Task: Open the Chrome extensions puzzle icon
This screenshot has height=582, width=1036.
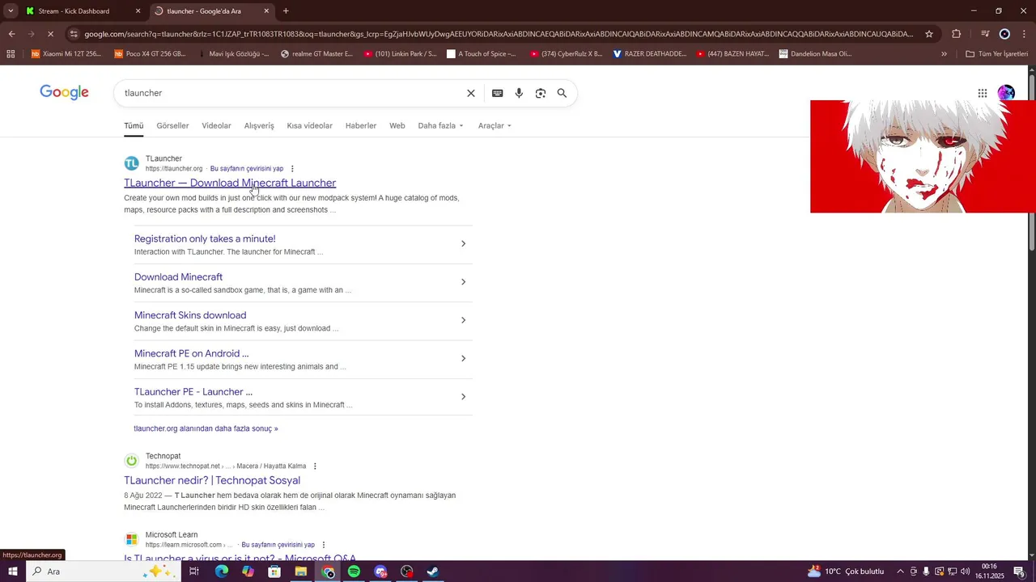Action: 957,34
